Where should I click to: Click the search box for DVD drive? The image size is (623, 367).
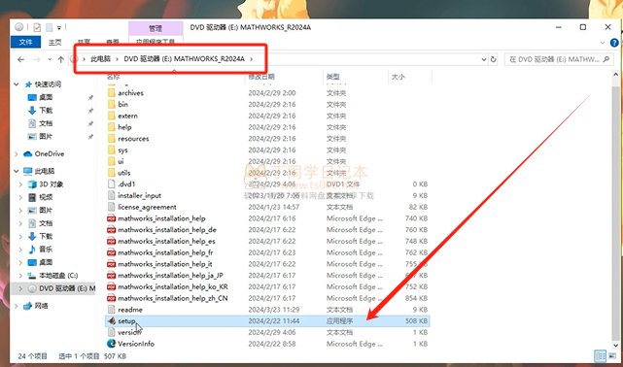(x=559, y=59)
